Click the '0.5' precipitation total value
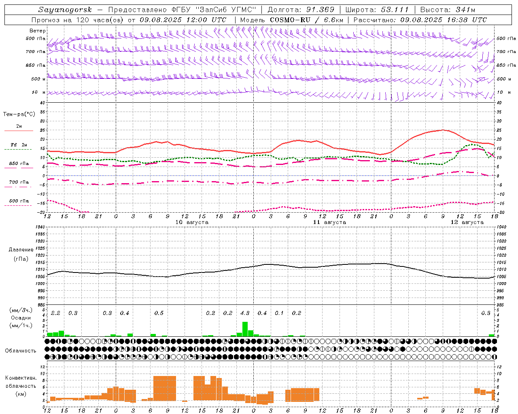 tap(159, 313)
